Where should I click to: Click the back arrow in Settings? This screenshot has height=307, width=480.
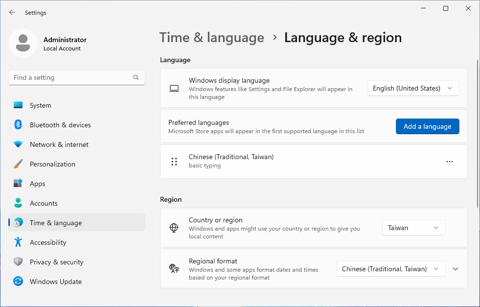coord(12,12)
